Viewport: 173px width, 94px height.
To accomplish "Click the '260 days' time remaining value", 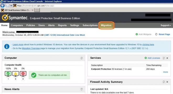I will [x=150, y=69].
